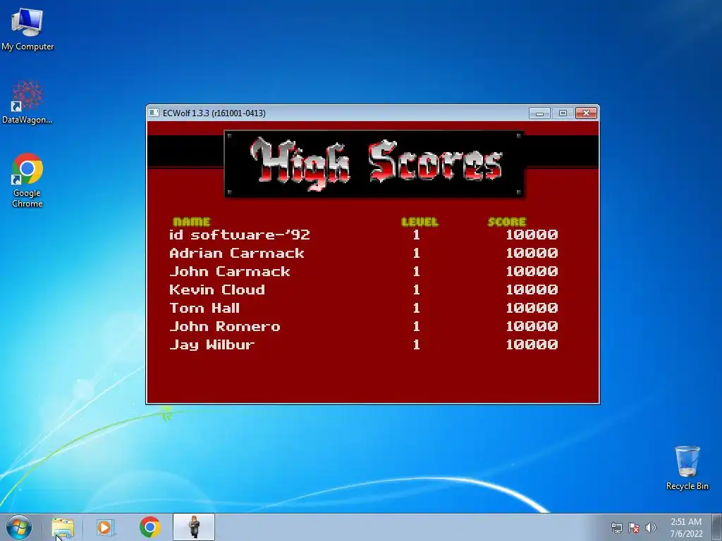The height and width of the screenshot is (541, 722).
Task: Click the 10000 score for Jay Wilbur
Action: (x=532, y=344)
